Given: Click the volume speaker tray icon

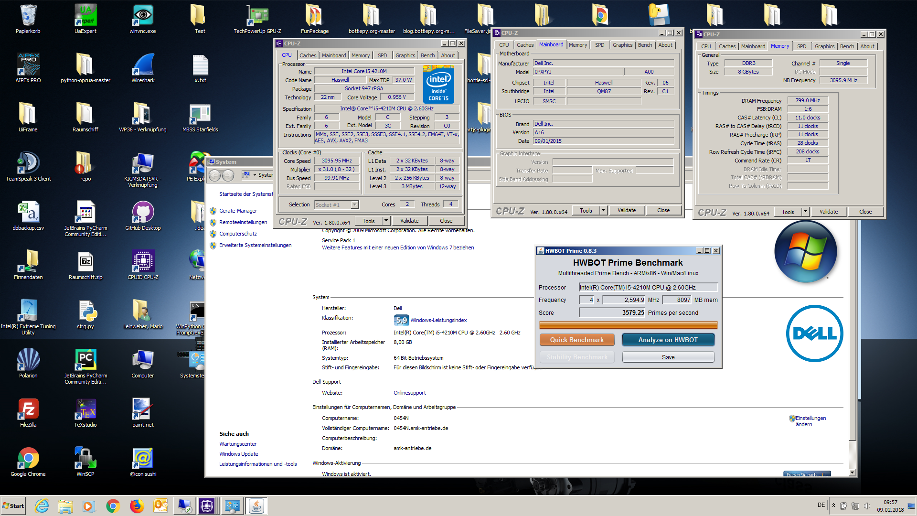Looking at the screenshot, I should 867,505.
